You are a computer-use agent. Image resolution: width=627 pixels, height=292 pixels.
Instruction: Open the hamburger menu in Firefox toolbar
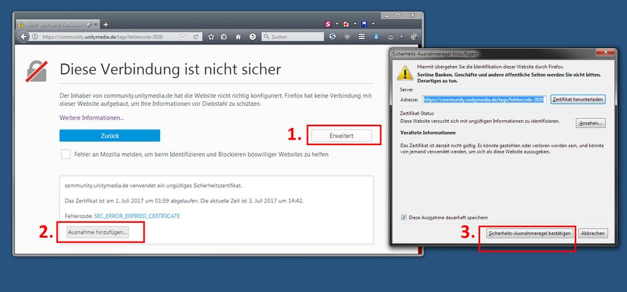[362, 37]
